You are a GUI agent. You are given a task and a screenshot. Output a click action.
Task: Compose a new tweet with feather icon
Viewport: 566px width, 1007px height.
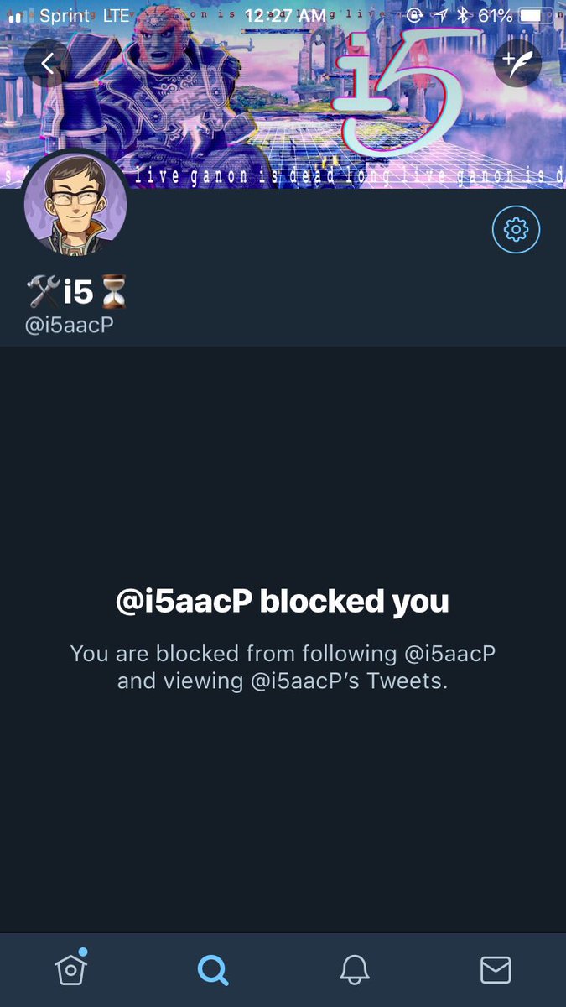(517, 64)
